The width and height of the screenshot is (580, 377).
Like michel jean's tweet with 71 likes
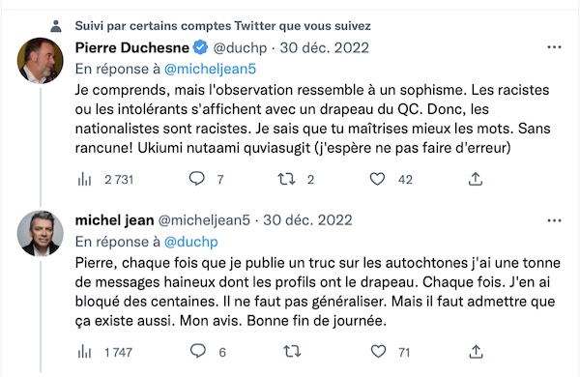point(378,352)
